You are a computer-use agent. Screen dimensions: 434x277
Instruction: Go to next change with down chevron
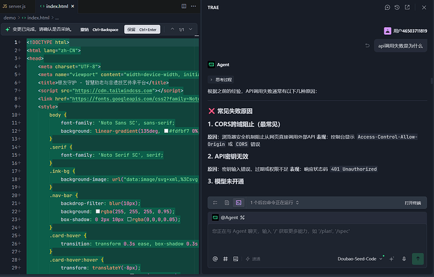point(191,29)
